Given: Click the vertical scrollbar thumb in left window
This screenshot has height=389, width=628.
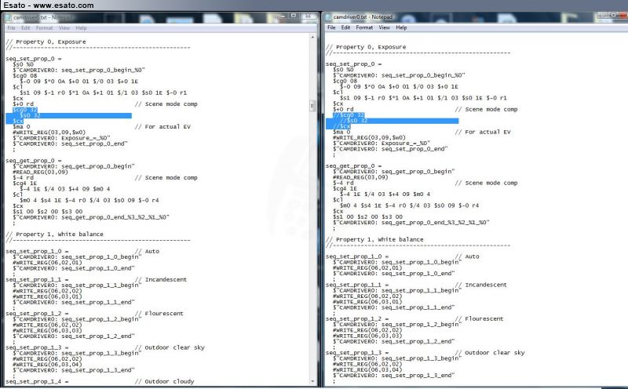Looking at the screenshot, I should [x=312, y=106].
